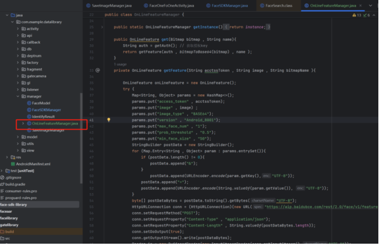Viewport: 379px width, 245px height.
Task: Select OnLineFeatureManager.java in project tree
Action: [x=55, y=123]
